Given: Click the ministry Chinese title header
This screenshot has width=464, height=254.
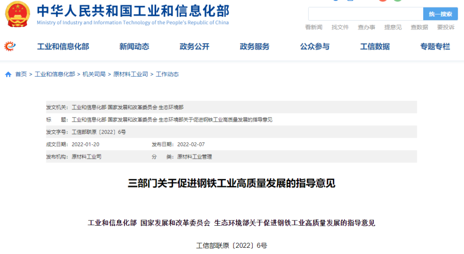Looking at the screenshot, I should coord(133,11).
